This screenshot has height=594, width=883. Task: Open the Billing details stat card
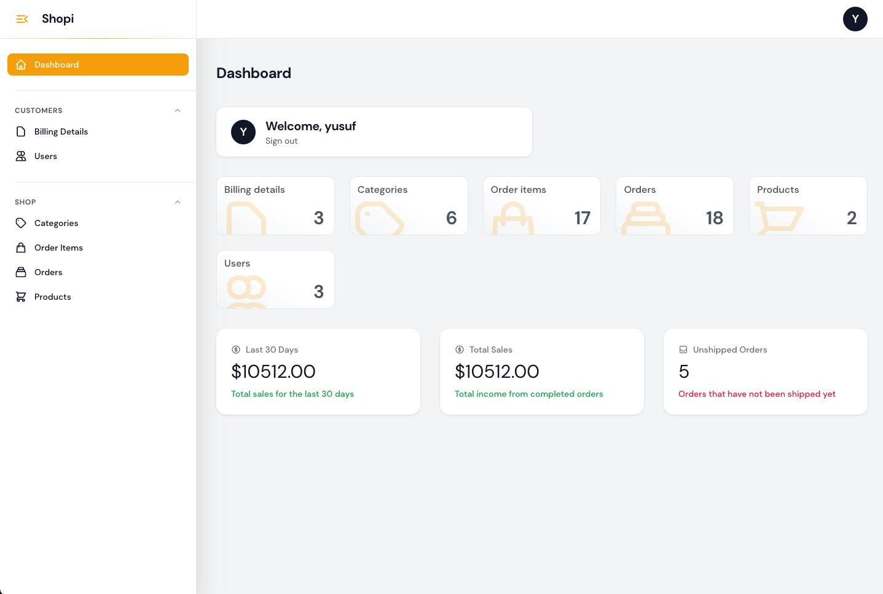click(x=275, y=206)
